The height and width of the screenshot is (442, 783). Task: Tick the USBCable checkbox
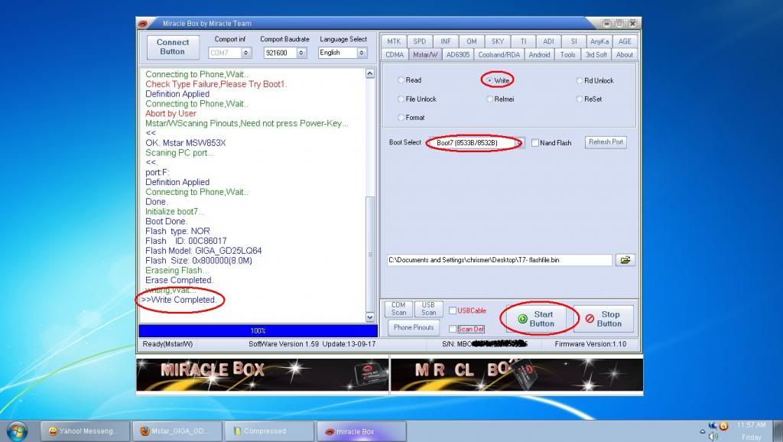click(x=453, y=310)
